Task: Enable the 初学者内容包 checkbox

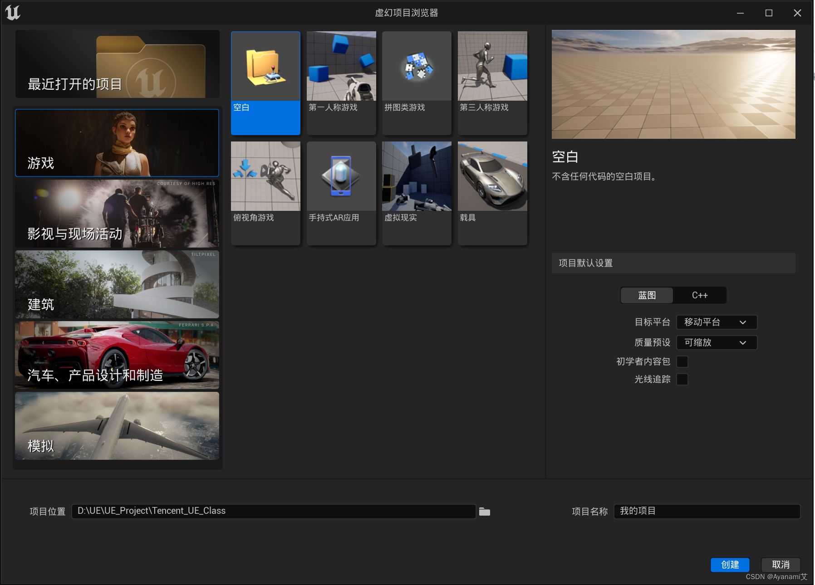Action: pyautogui.click(x=682, y=361)
